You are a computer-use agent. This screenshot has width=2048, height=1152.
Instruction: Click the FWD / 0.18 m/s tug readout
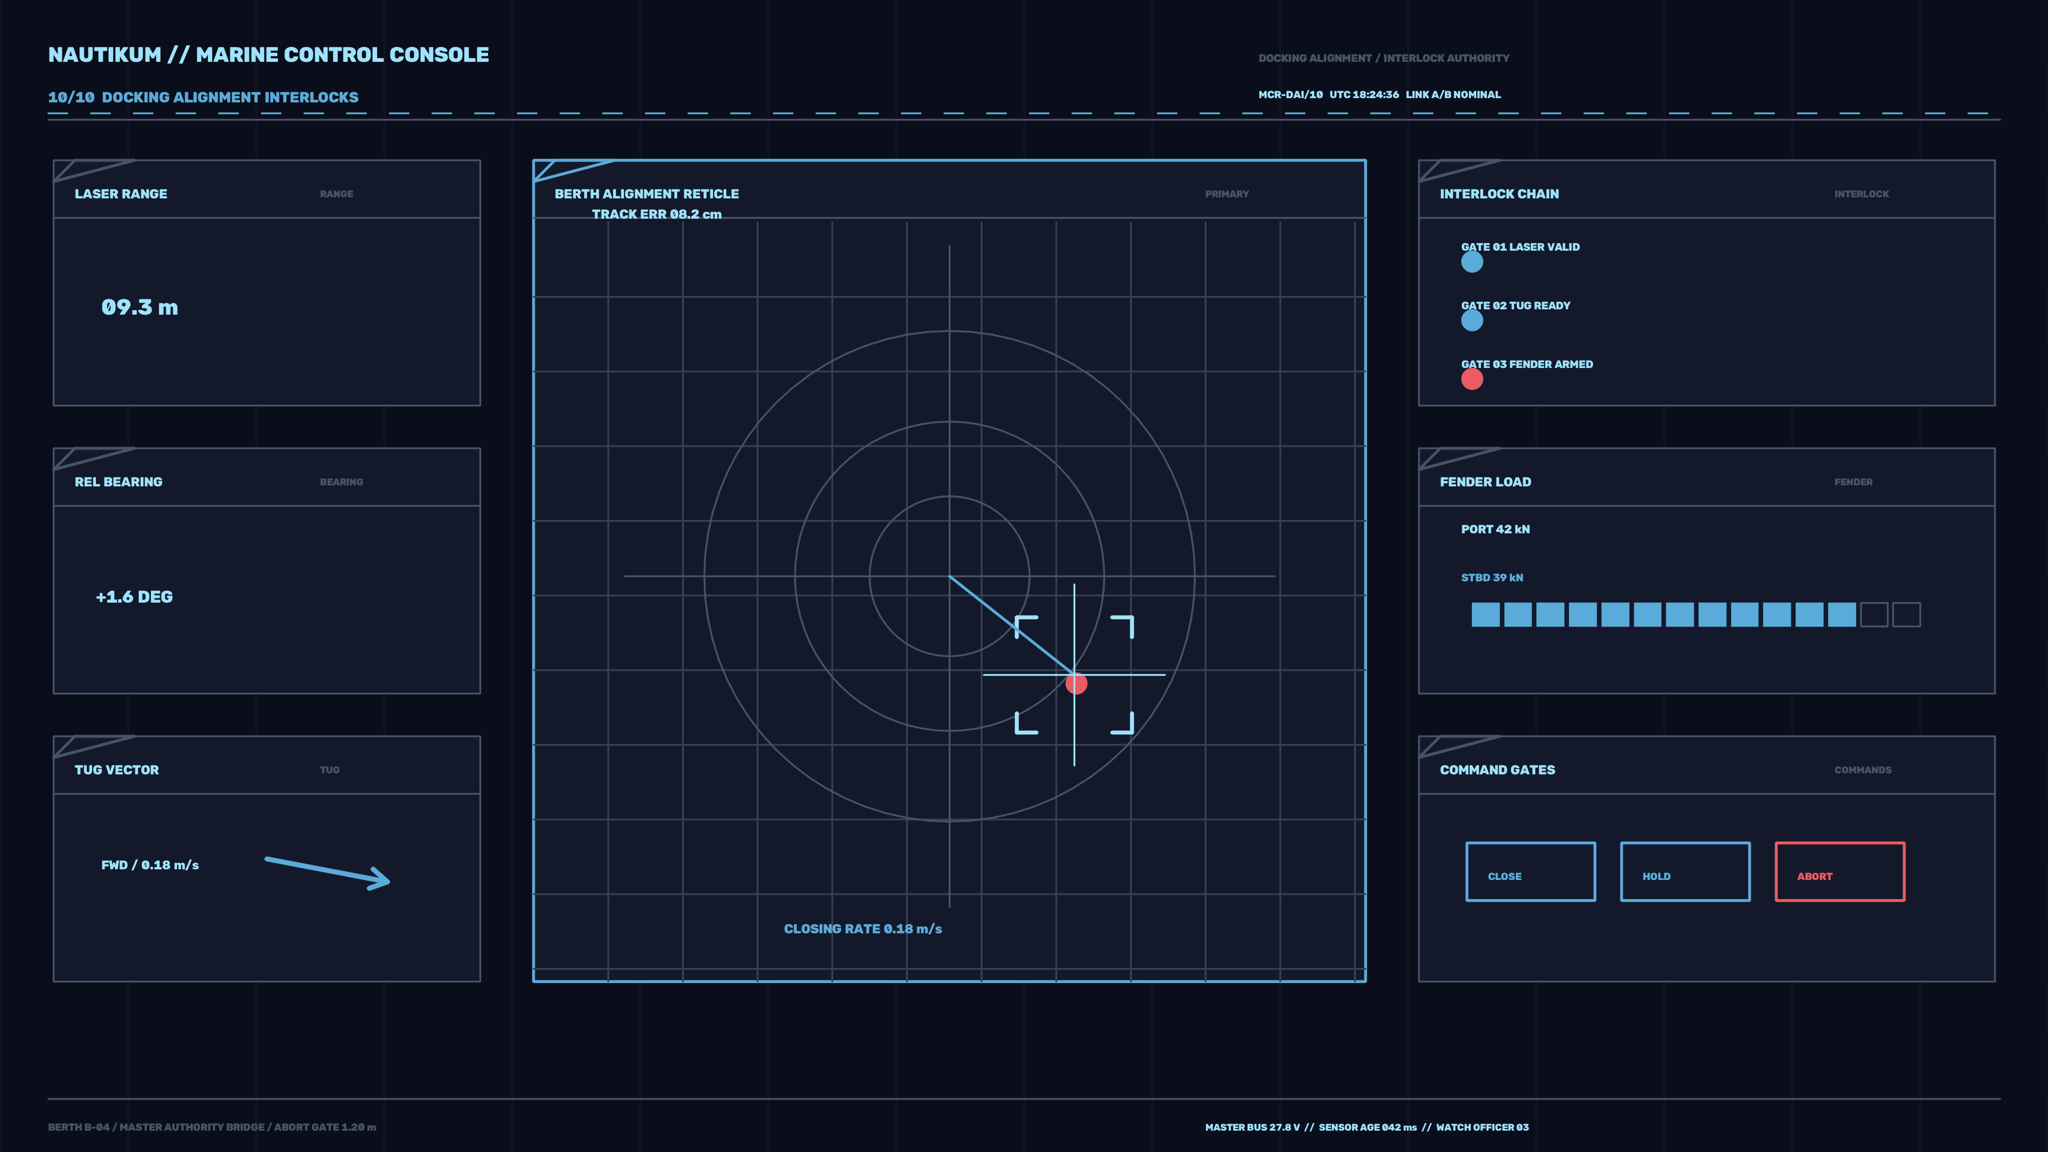(x=150, y=865)
